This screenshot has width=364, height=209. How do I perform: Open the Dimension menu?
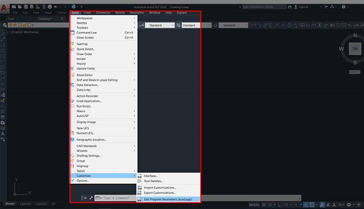click(x=103, y=13)
